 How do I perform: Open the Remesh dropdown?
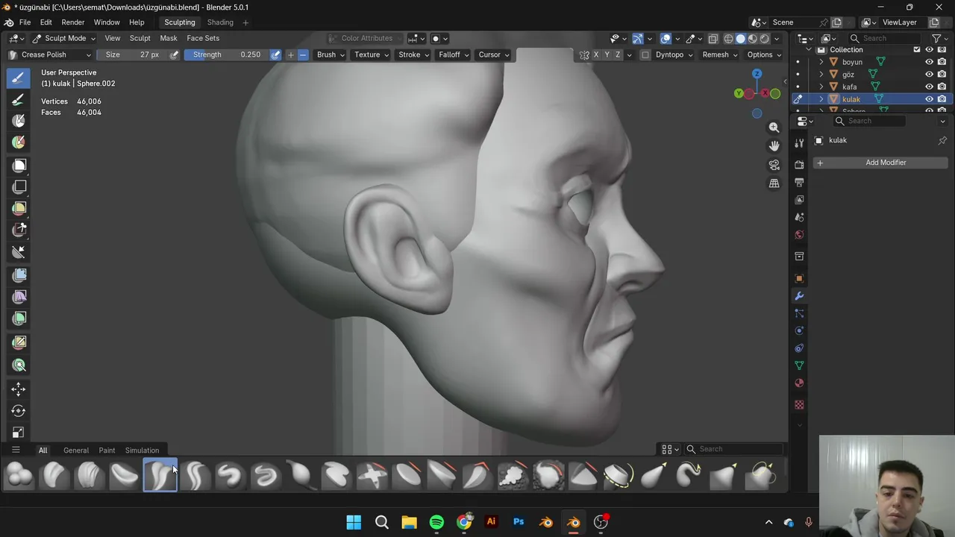coord(719,54)
